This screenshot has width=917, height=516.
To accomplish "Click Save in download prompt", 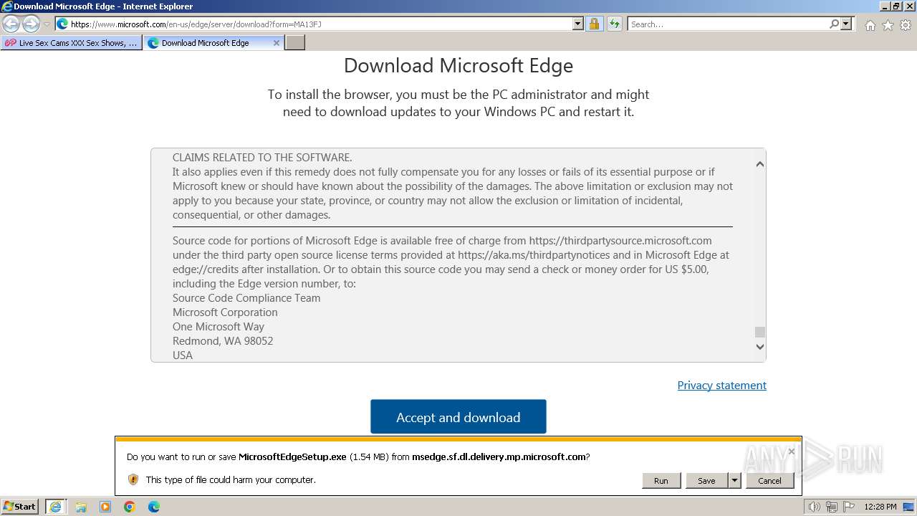I will [706, 481].
